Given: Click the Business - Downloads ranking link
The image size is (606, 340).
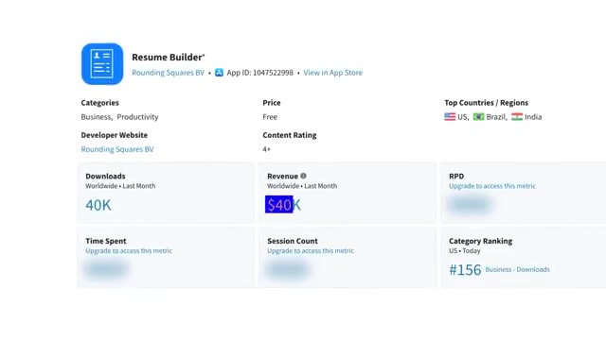Looking at the screenshot, I should point(518,269).
